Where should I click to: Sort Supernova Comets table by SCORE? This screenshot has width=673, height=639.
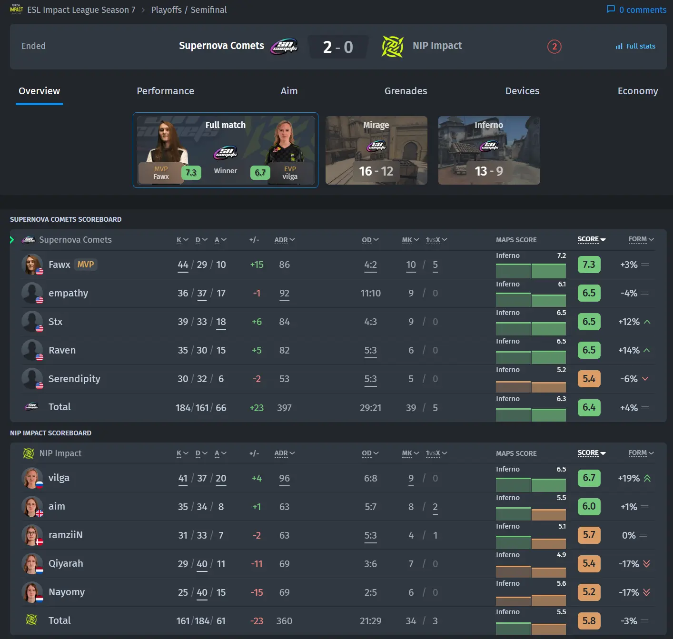[x=592, y=239]
